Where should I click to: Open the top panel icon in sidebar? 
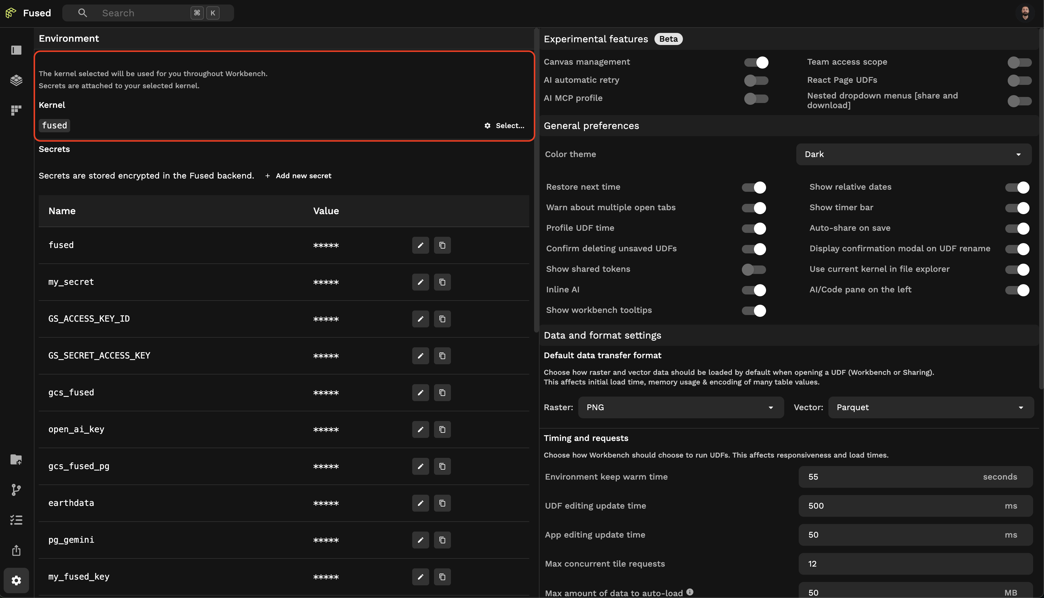tap(16, 50)
